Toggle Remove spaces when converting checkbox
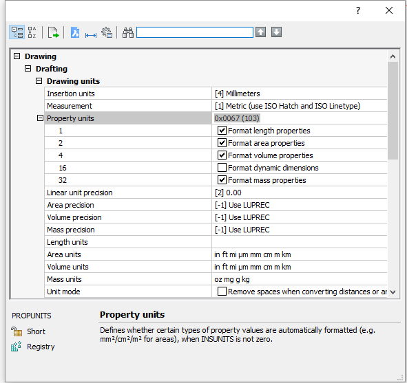Viewport: 407px width, 383px height. pos(222,292)
